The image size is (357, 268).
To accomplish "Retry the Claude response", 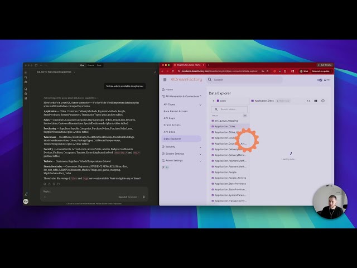I will pyautogui.click(x=59, y=184).
